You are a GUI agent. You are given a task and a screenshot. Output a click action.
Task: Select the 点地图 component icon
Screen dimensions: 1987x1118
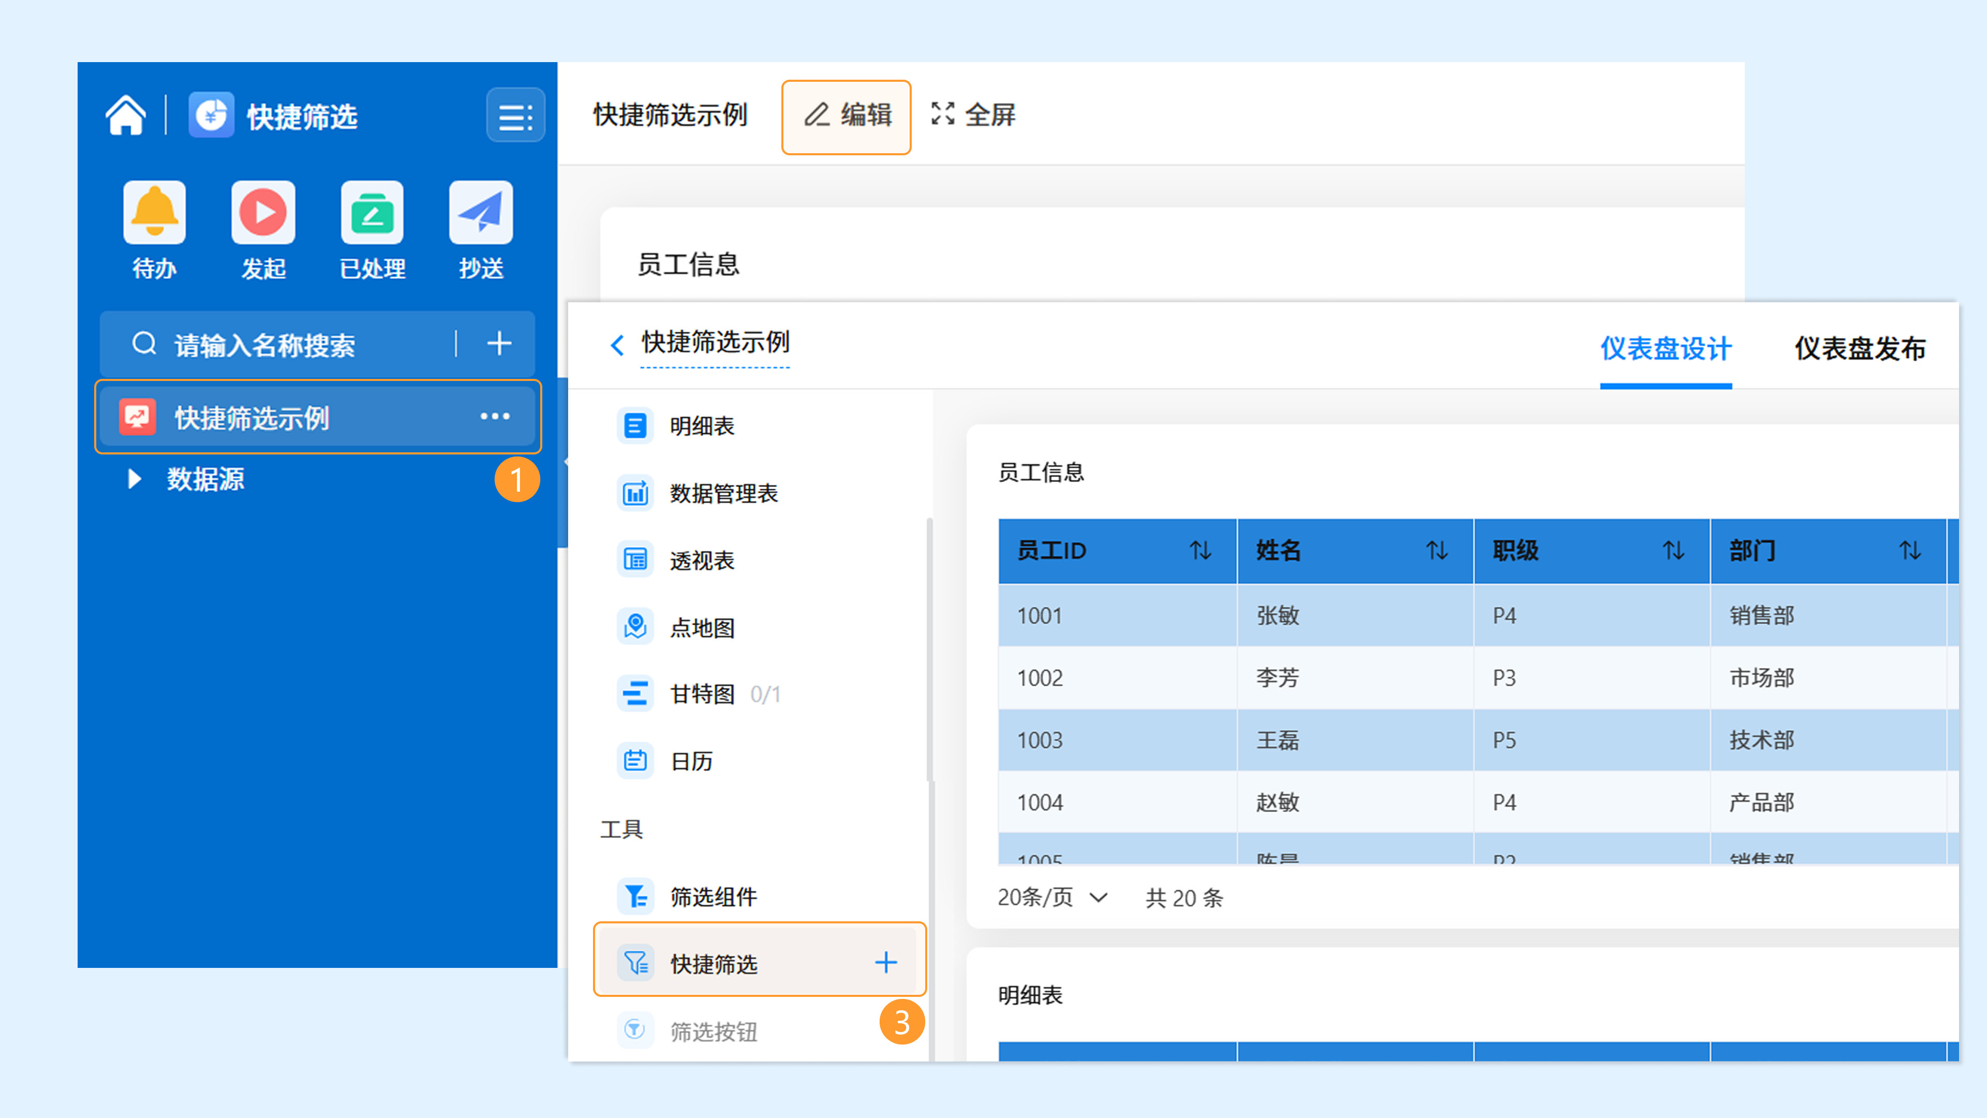click(x=635, y=626)
